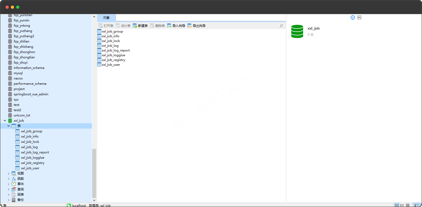Select the project database icon

[10, 89]
